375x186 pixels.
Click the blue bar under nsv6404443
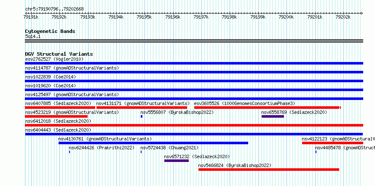pos(194,134)
